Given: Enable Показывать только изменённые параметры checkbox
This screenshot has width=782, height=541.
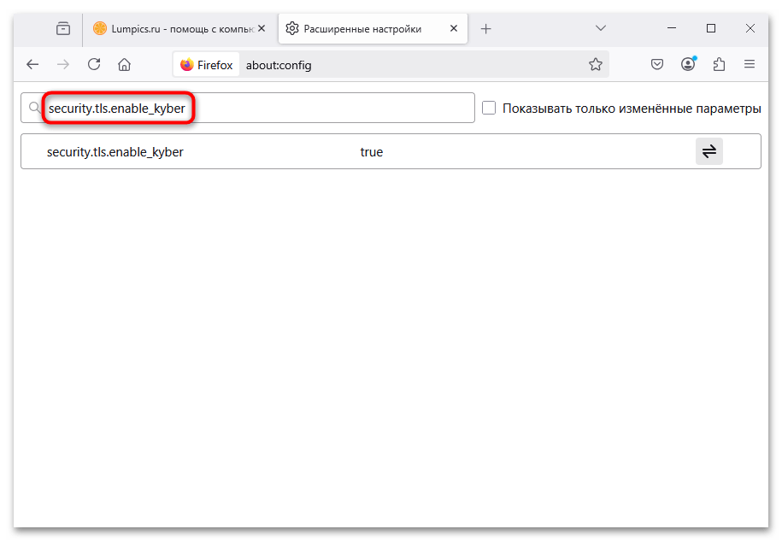Looking at the screenshot, I should click(489, 108).
